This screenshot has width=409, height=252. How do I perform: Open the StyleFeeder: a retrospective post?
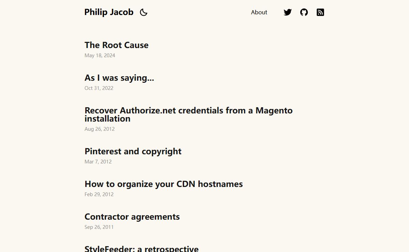click(141, 249)
